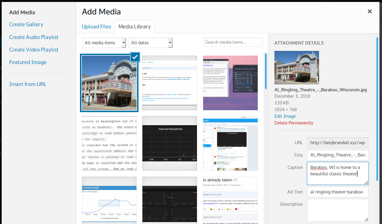Switch to the Upload Files tab
The height and width of the screenshot is (224, 382).
tap(96, 27)
